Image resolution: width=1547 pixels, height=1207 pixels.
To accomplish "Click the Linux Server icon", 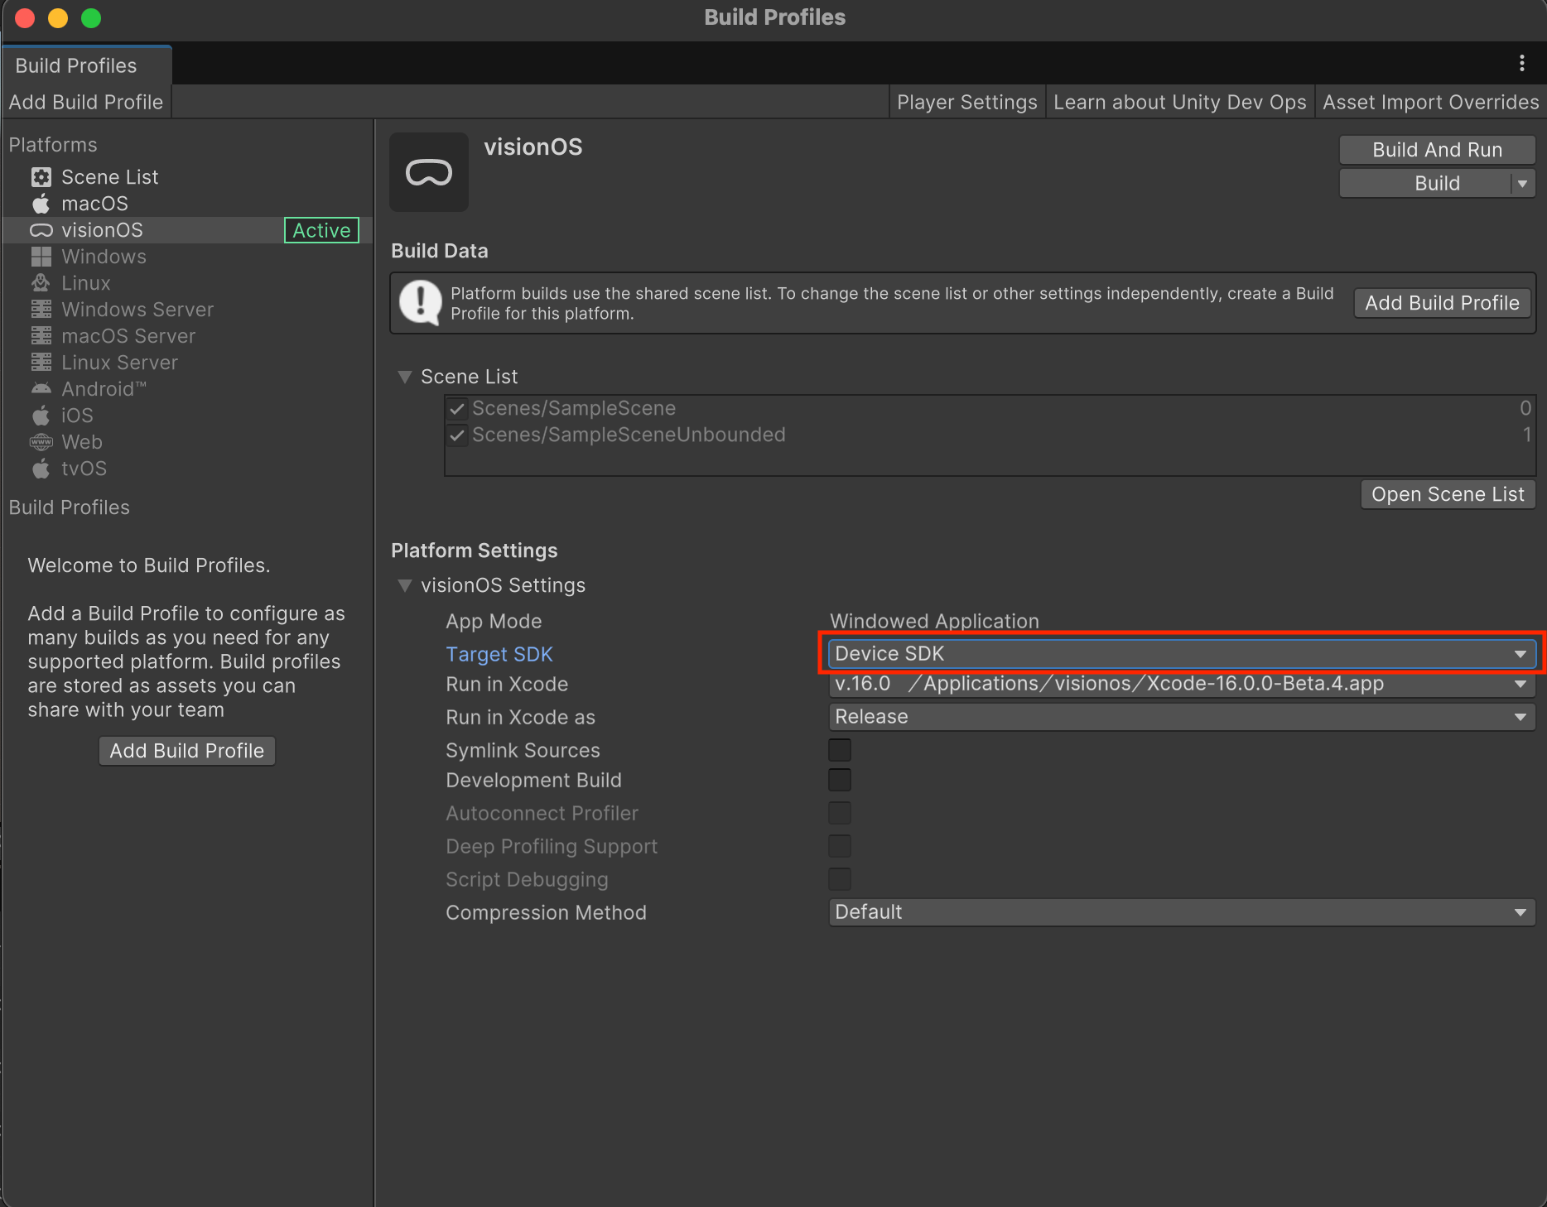I will (x=41, y=363).
